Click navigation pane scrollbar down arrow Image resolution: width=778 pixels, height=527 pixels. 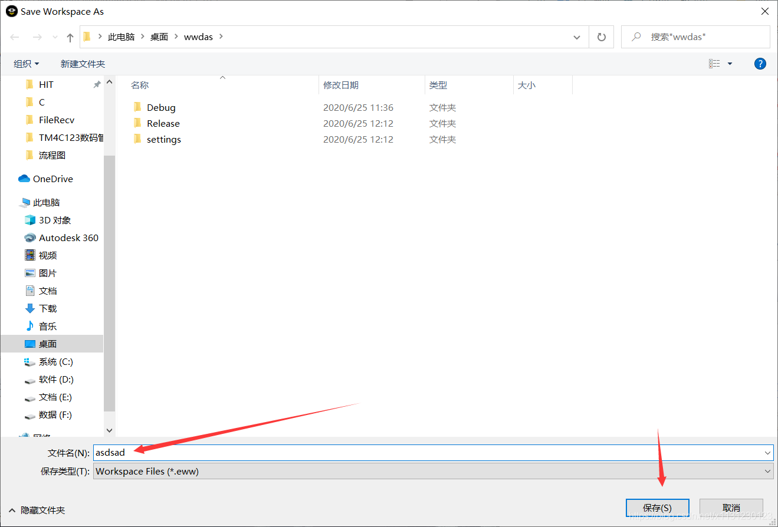point(109,431)
